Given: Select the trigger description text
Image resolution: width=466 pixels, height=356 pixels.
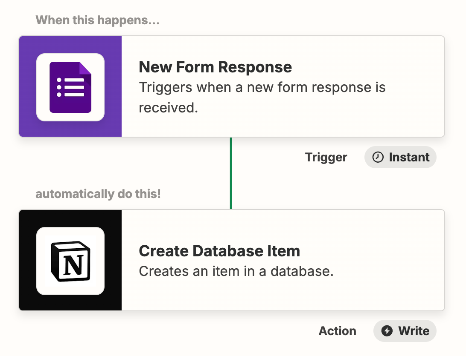Looking at the screenshot, I should pyautogui.click(x=262, y=97).
